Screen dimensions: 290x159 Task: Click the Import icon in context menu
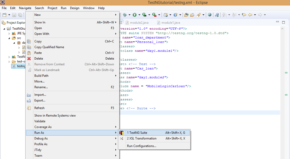29,95
